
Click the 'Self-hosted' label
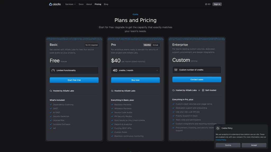point(211,90)
